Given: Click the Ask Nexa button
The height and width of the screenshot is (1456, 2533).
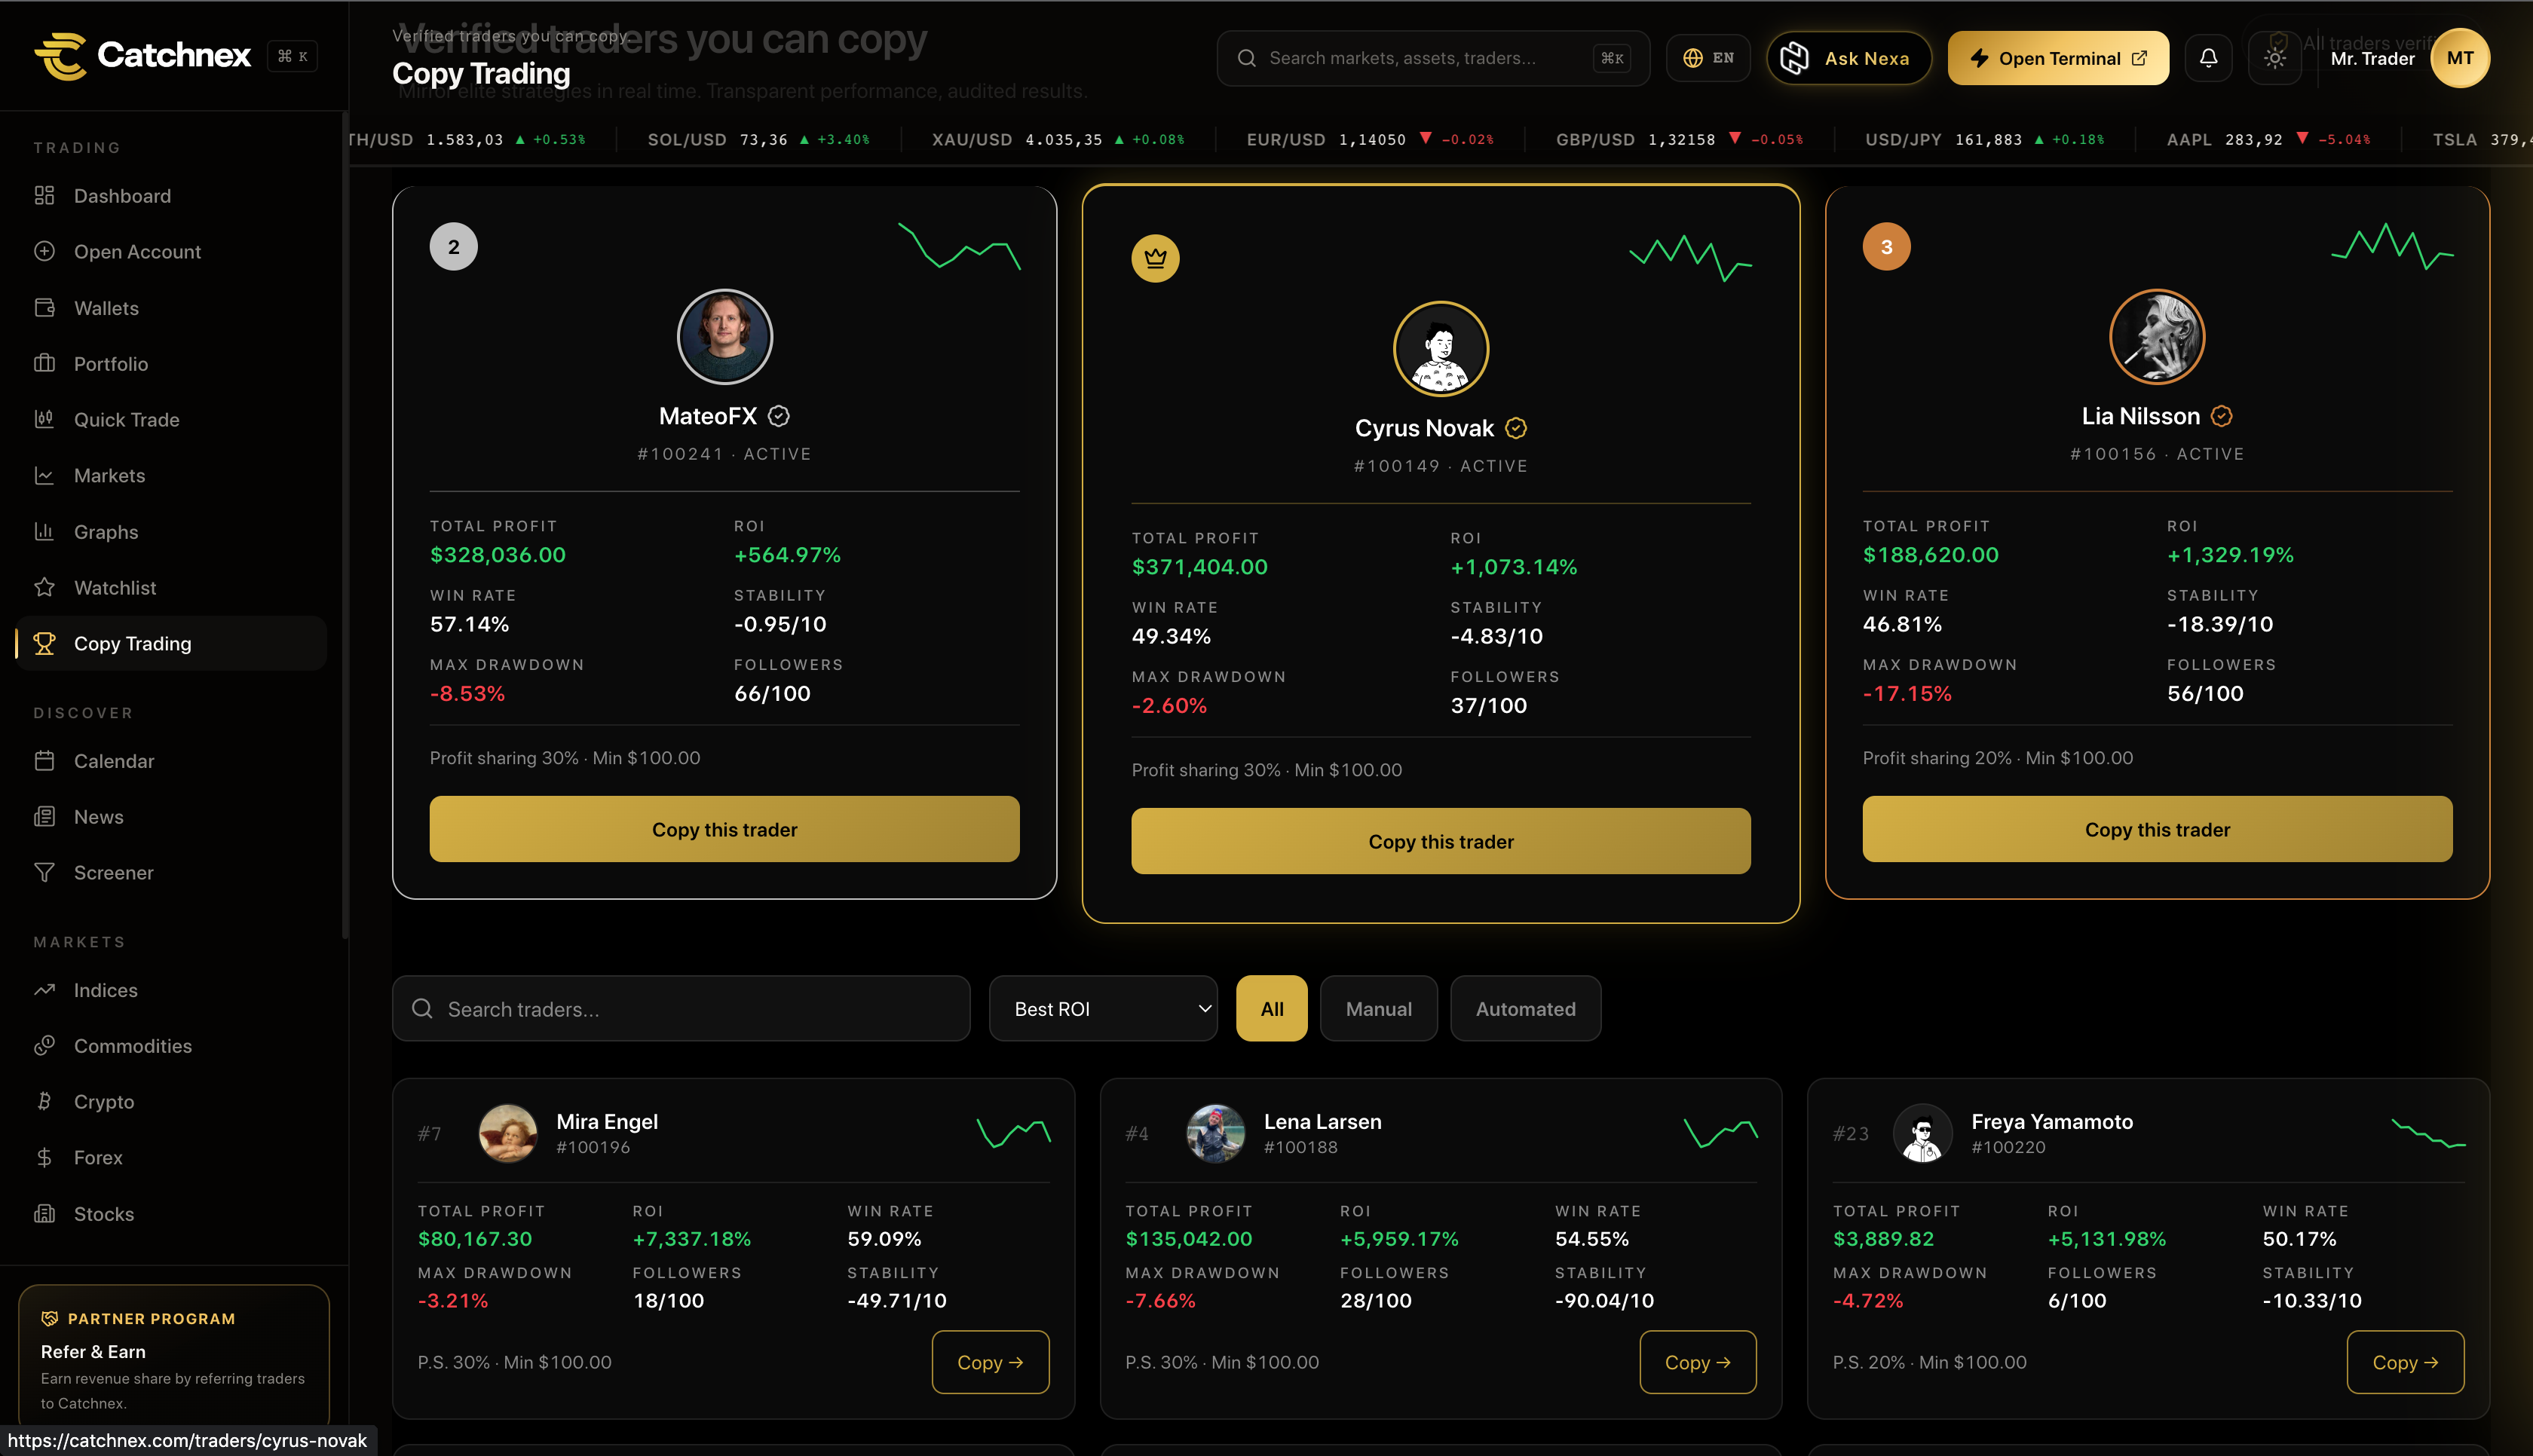Looking at the screenshot, I should tap(1848, 58).
